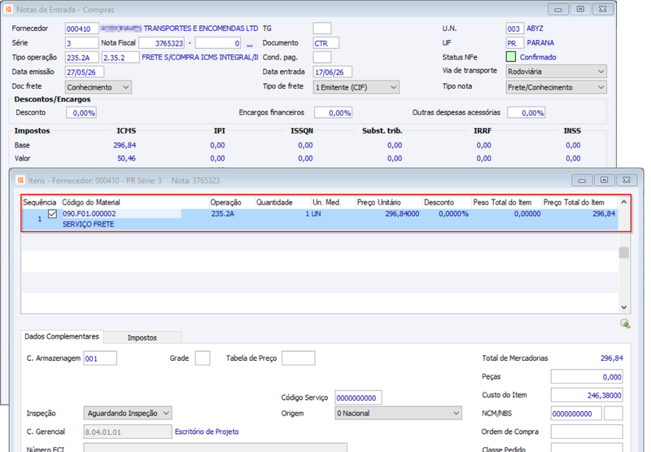
Task: Maximize the Itens window
Action: point(604,180)
